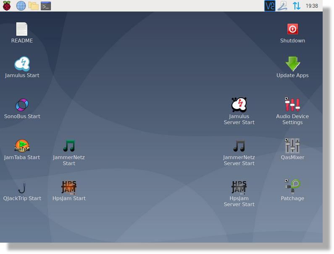Select the JamTaba Start desktop icon
The width and height of the screenshot is (334, 254).
point(22,146)
